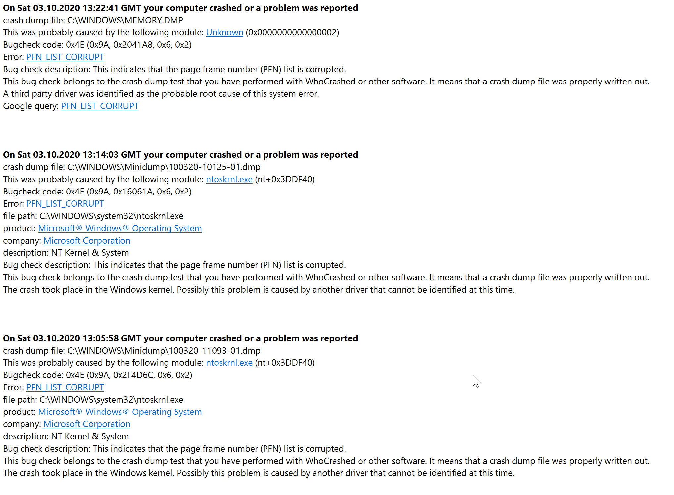Click the 13:22:41 crash report heading
674x495 pixels.
[180, 8]
